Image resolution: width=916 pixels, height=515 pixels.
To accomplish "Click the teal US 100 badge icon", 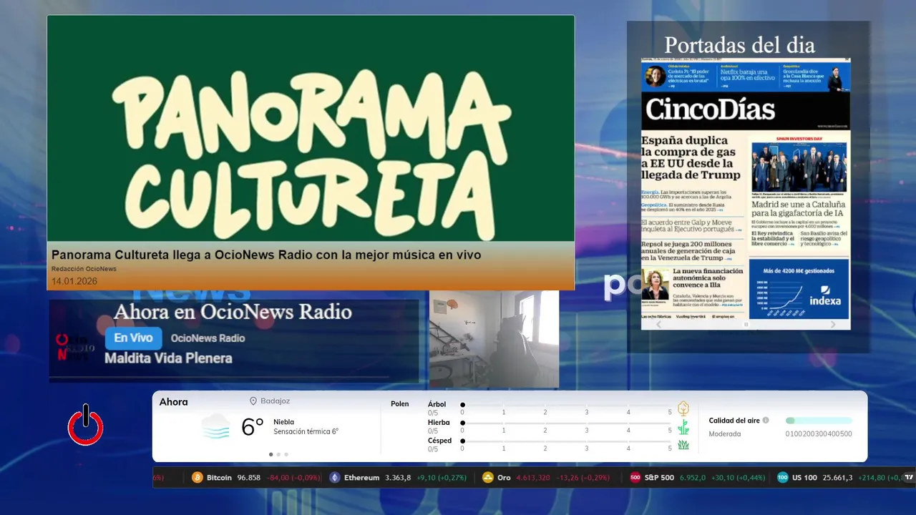I will [783, 478].
